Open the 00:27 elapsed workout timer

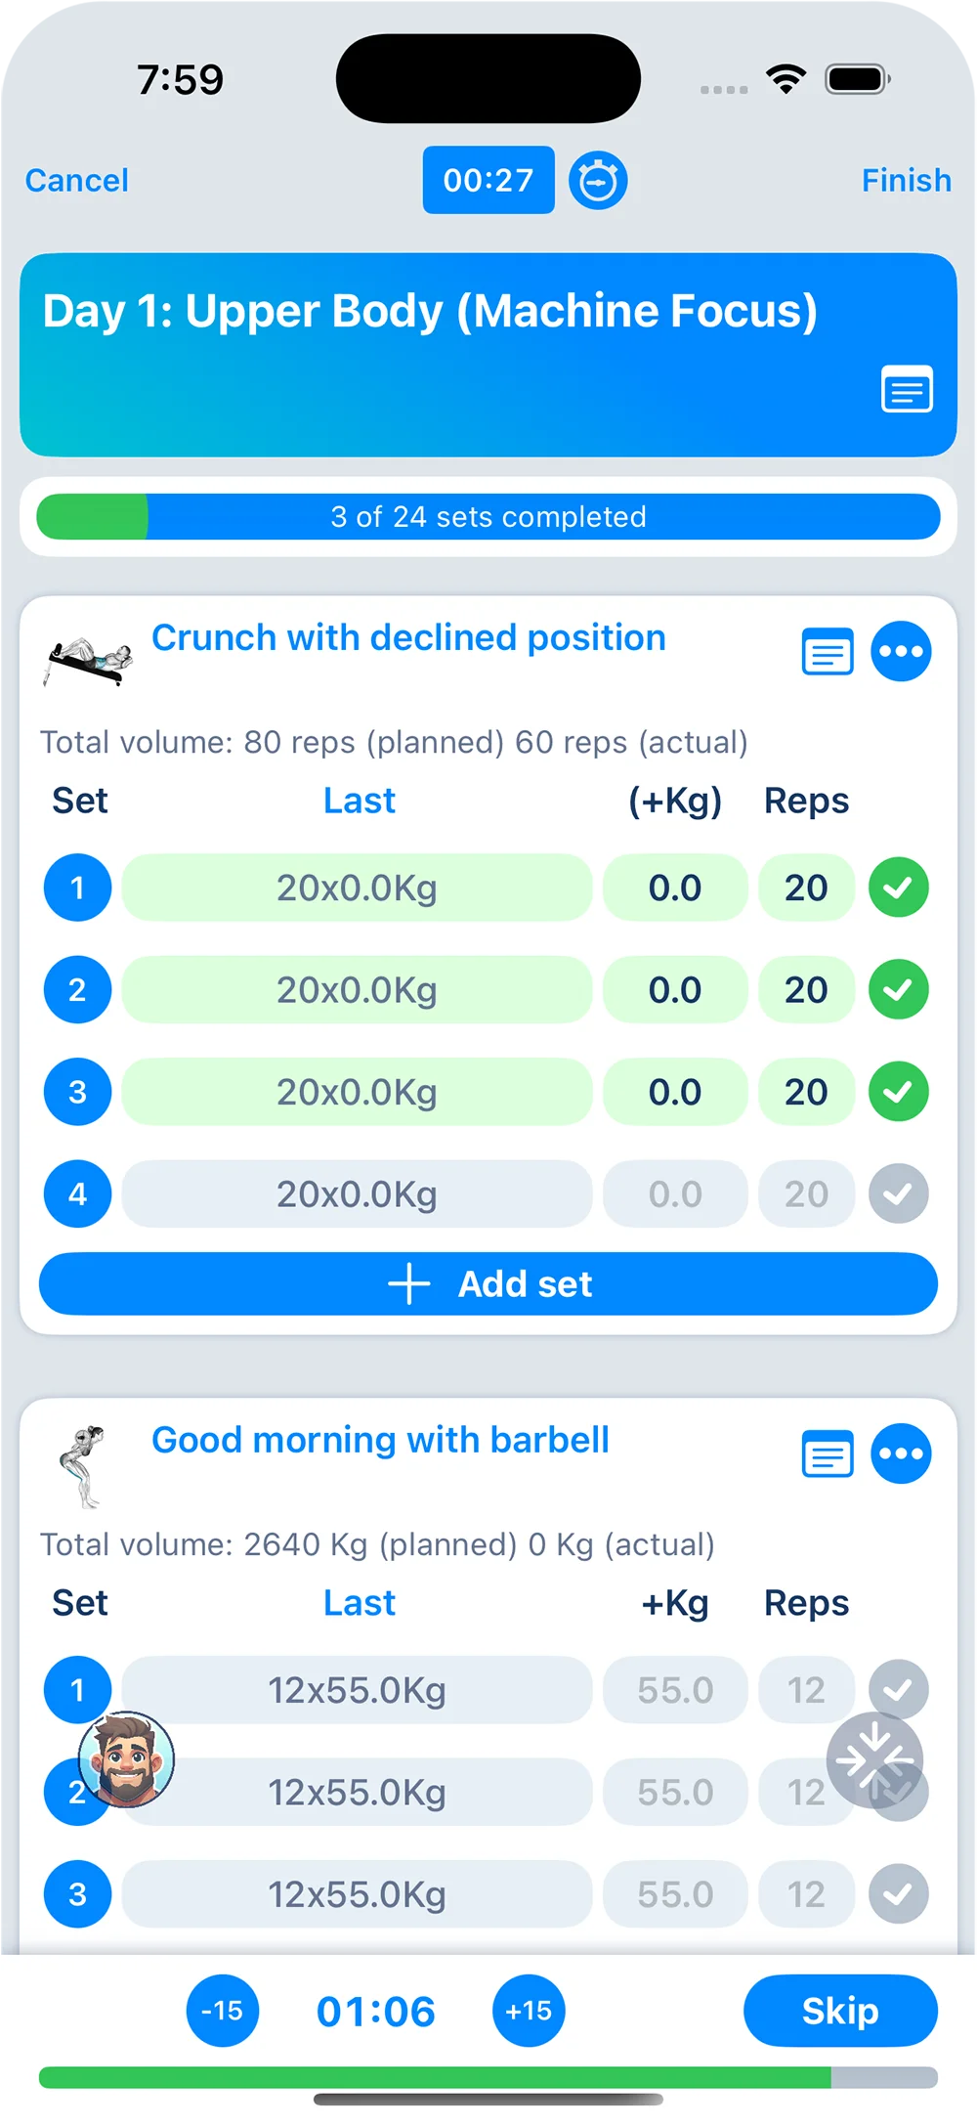pos(488,181)
